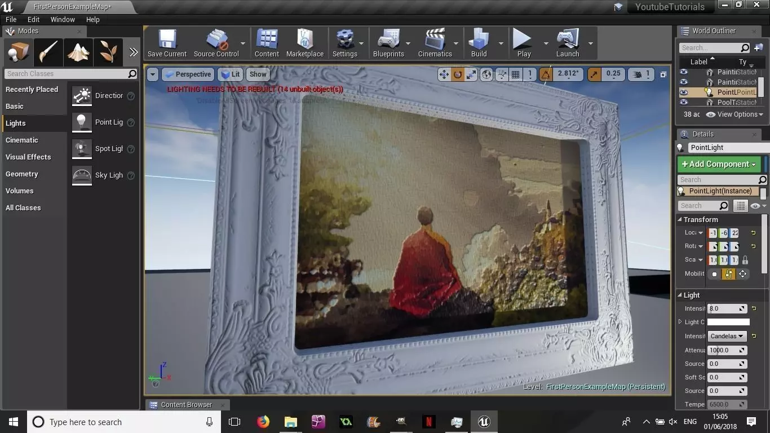The width and height of the screenshot is (770, 433).
Task: Click the Build toolbar icon
Action: coord(479,43)
